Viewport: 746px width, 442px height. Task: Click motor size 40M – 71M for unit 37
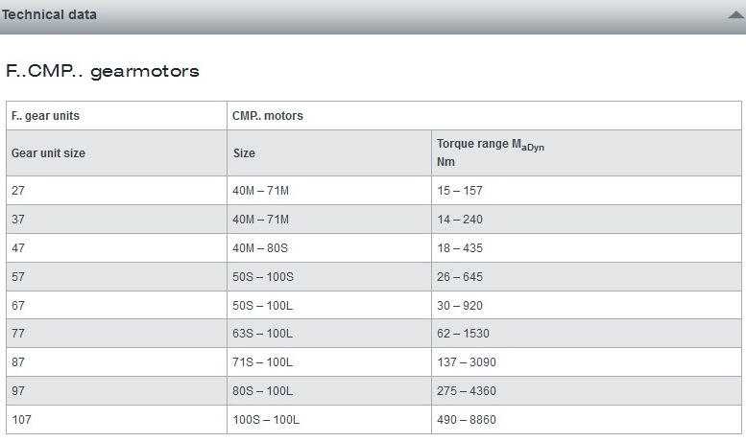[329, 220]
